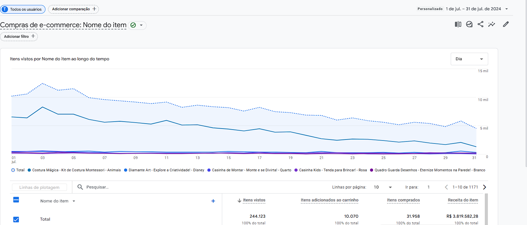Click Adicionar comparação button
The height and width of the screenshot is (225, 527).
click(x=73, y=9)
